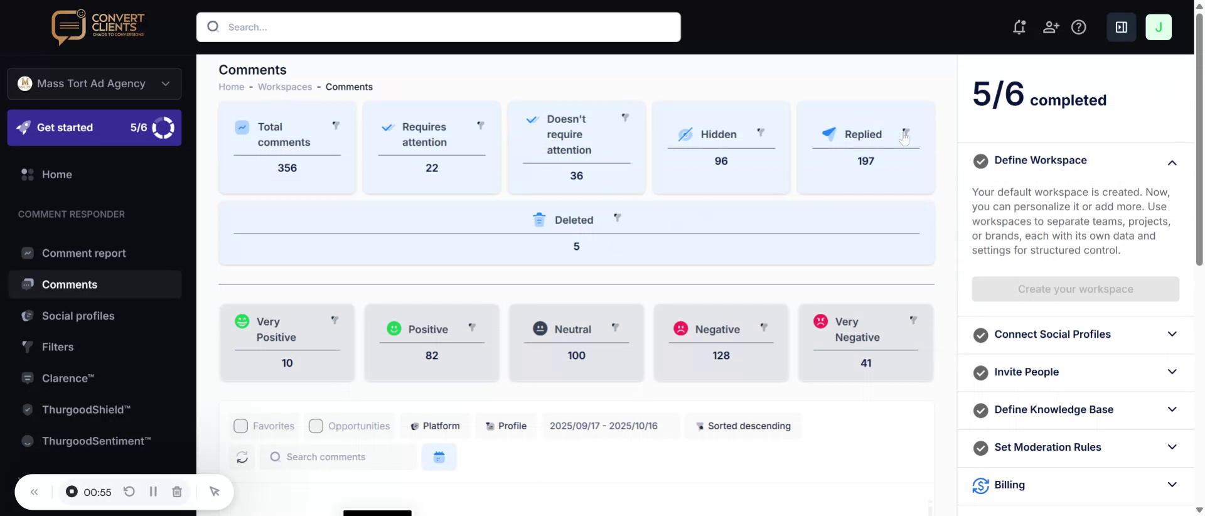This screenshot has width=1205, height=516.
Task: Click the Convert Clients logo
Action: 98,27
